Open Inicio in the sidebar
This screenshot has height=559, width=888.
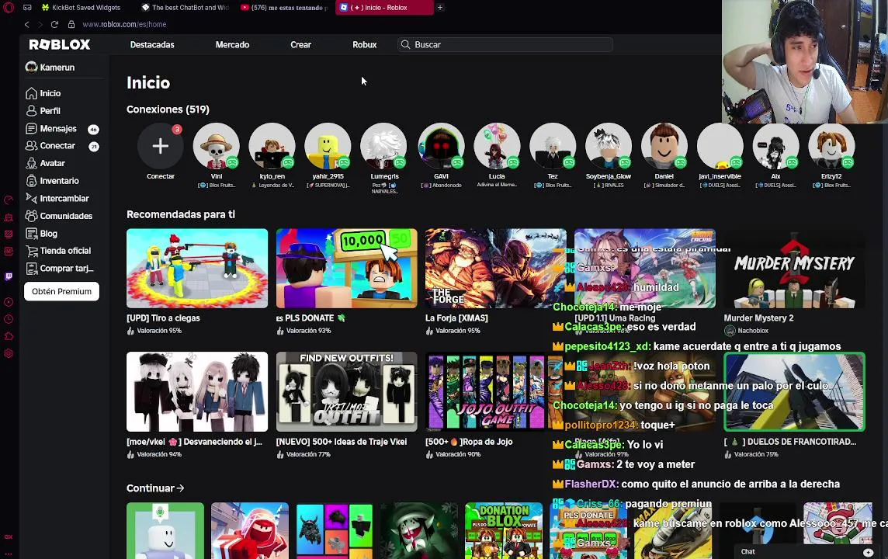pyautogui.click(x=43, y=93)
